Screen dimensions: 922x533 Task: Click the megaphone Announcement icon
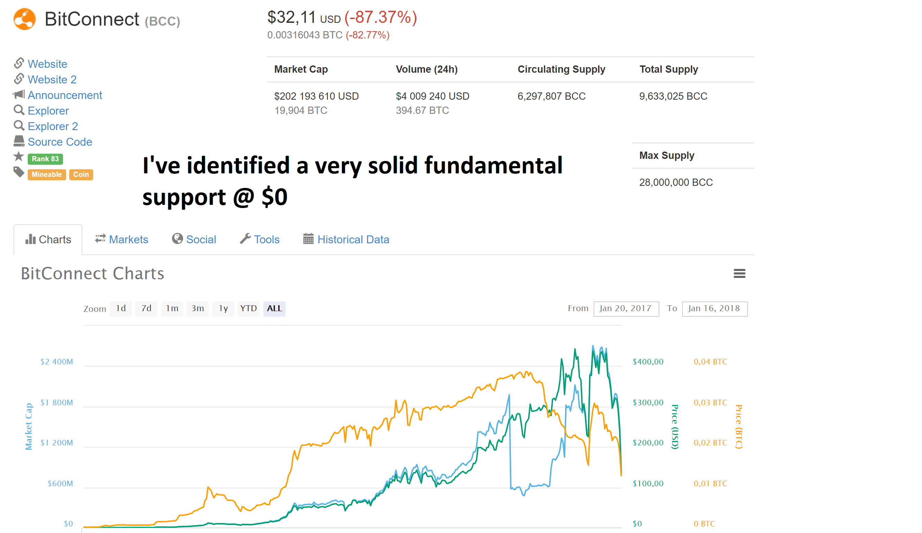19,95
